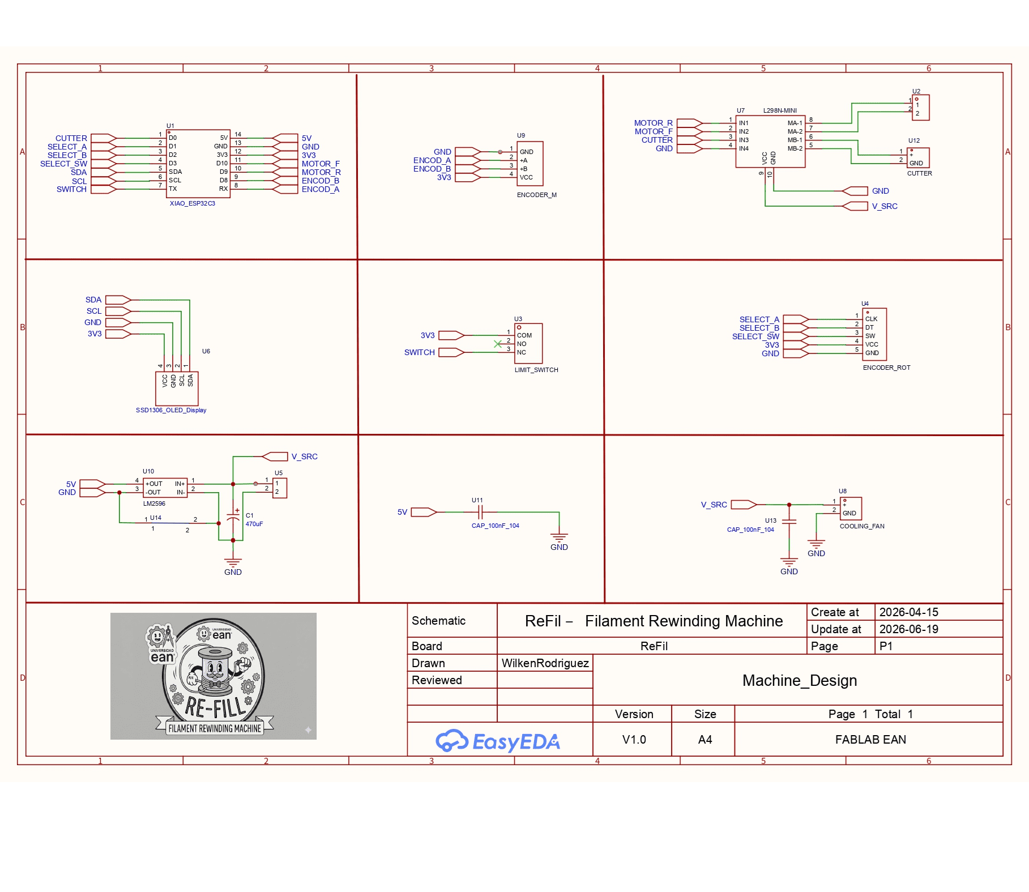This screenshot has width=1029, height=892.
Task: Click the FABLAB EAN text
Action: click(870, 740)
